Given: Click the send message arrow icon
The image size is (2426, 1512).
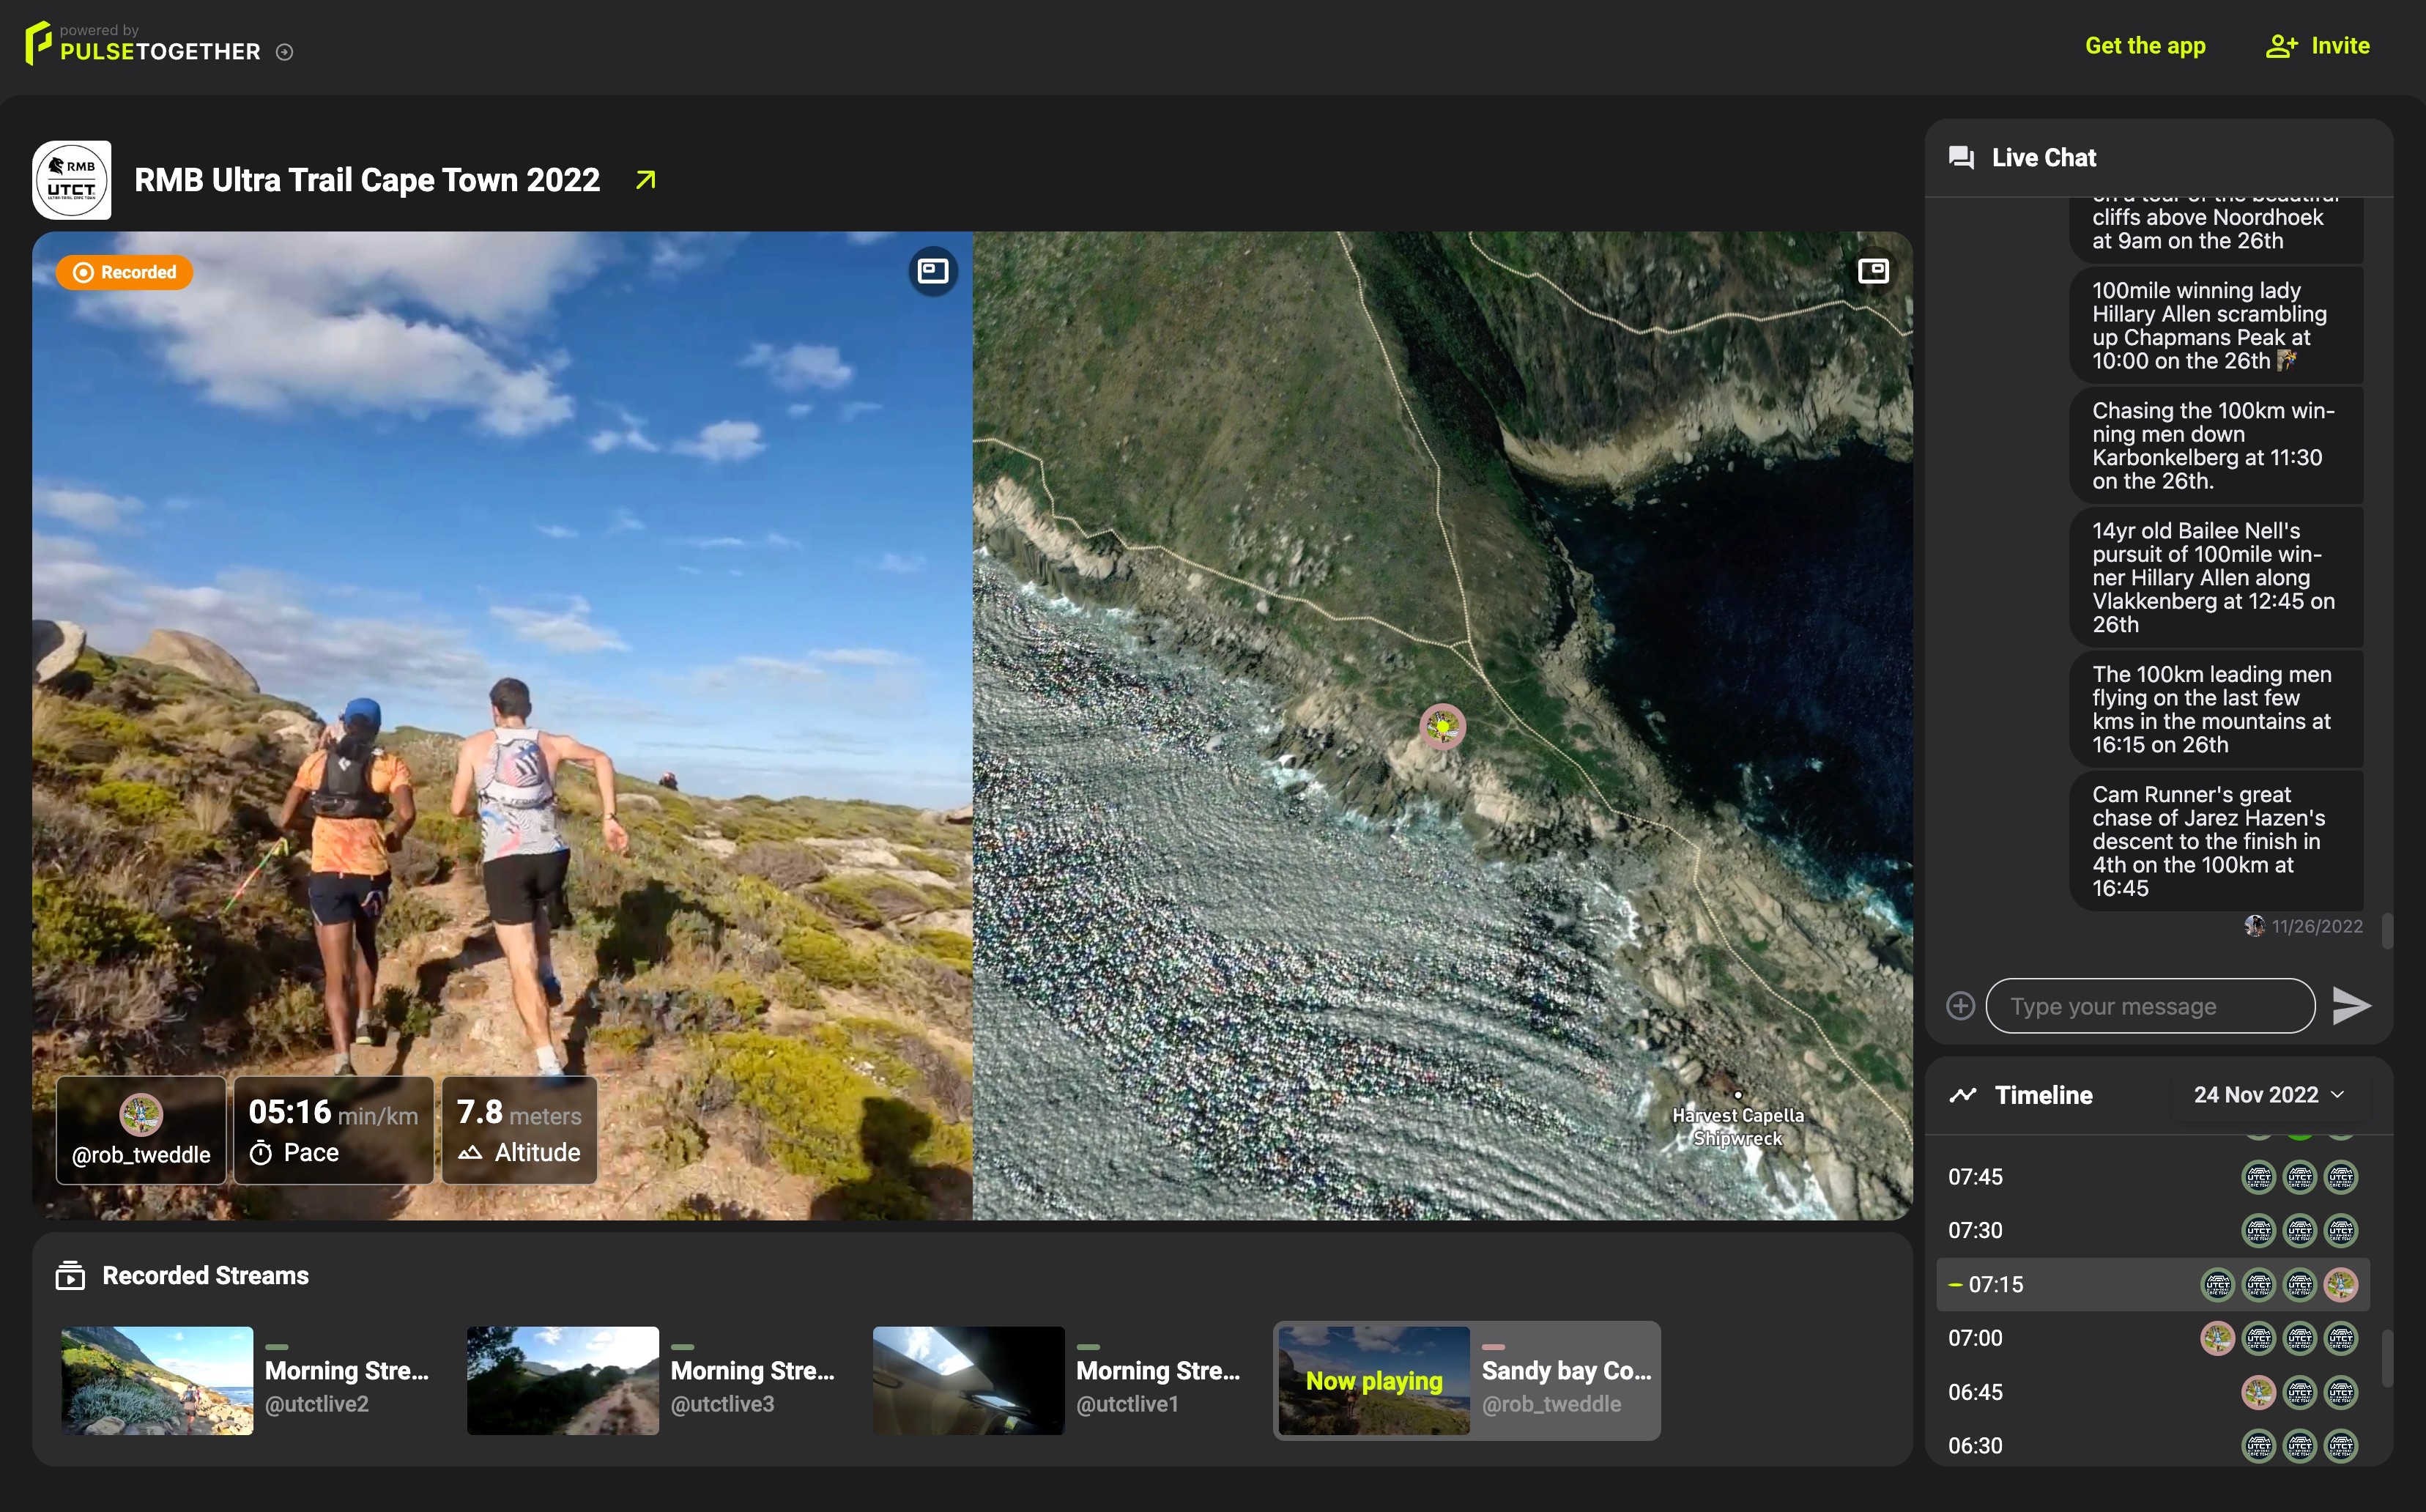Looking at the screenshot, I should [2350, 1005].
